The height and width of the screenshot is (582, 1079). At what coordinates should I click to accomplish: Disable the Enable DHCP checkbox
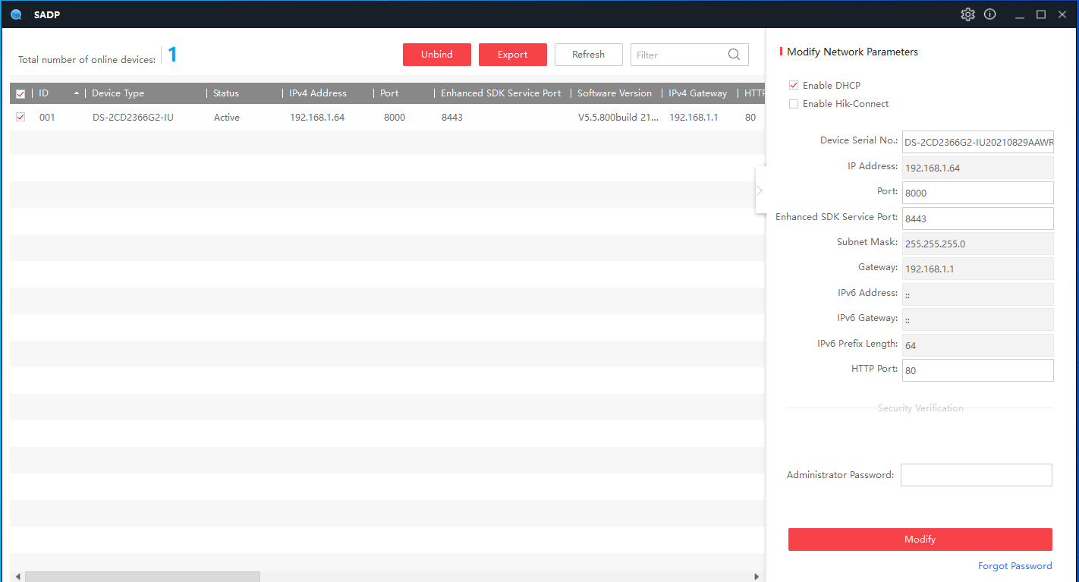794,85
